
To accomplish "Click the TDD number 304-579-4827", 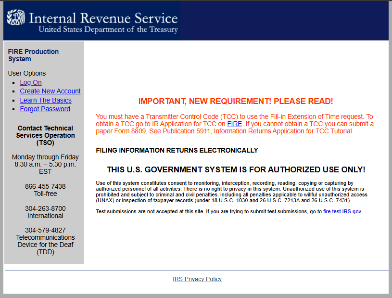I will coord(45,230).
